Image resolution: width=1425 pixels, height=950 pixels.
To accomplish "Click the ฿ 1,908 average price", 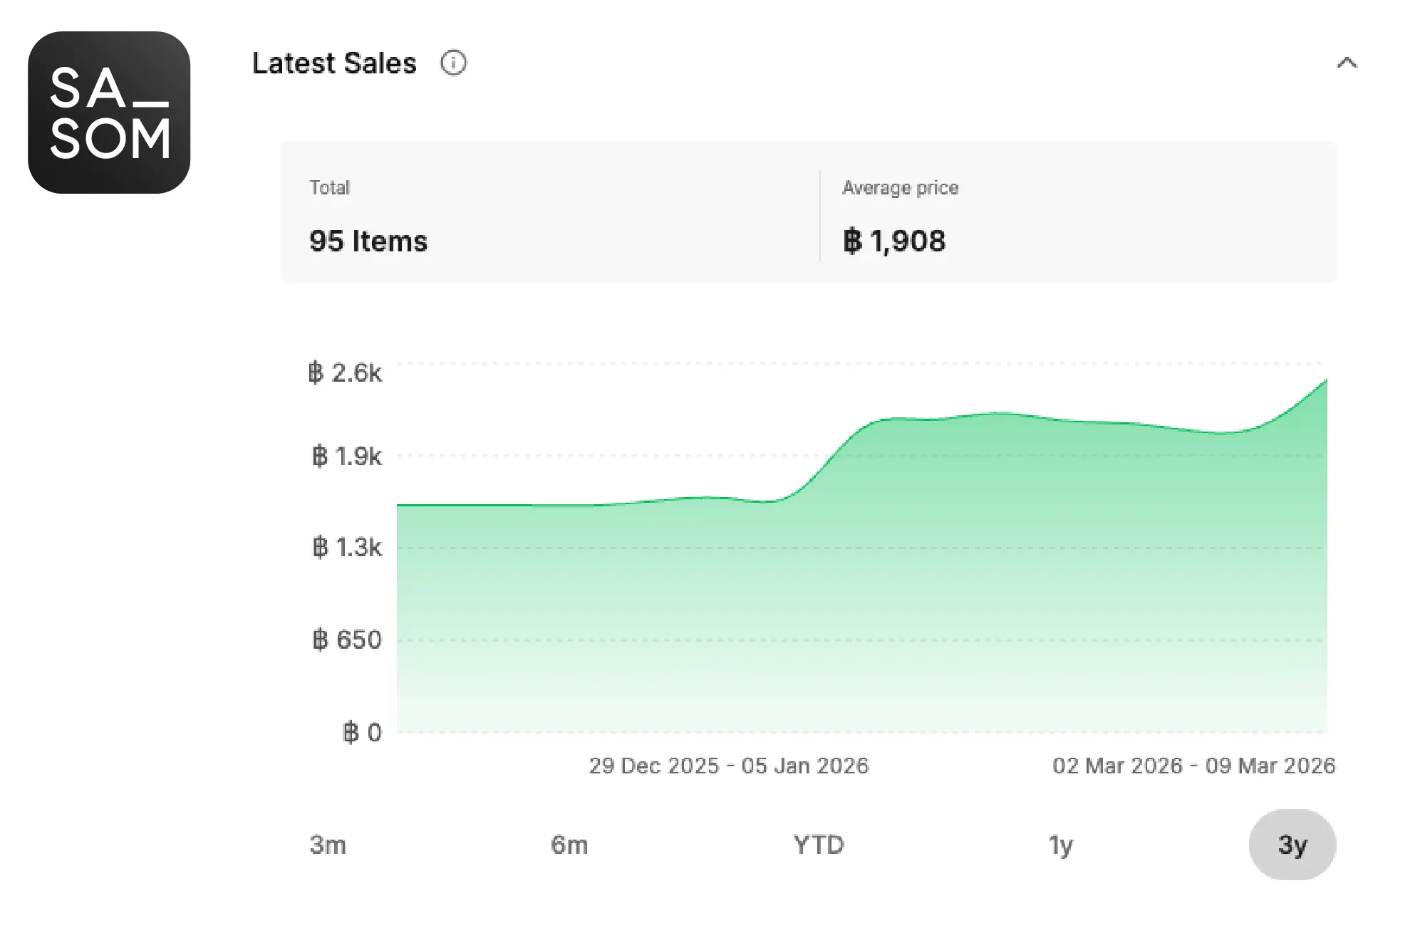I will tap(894, 241).
